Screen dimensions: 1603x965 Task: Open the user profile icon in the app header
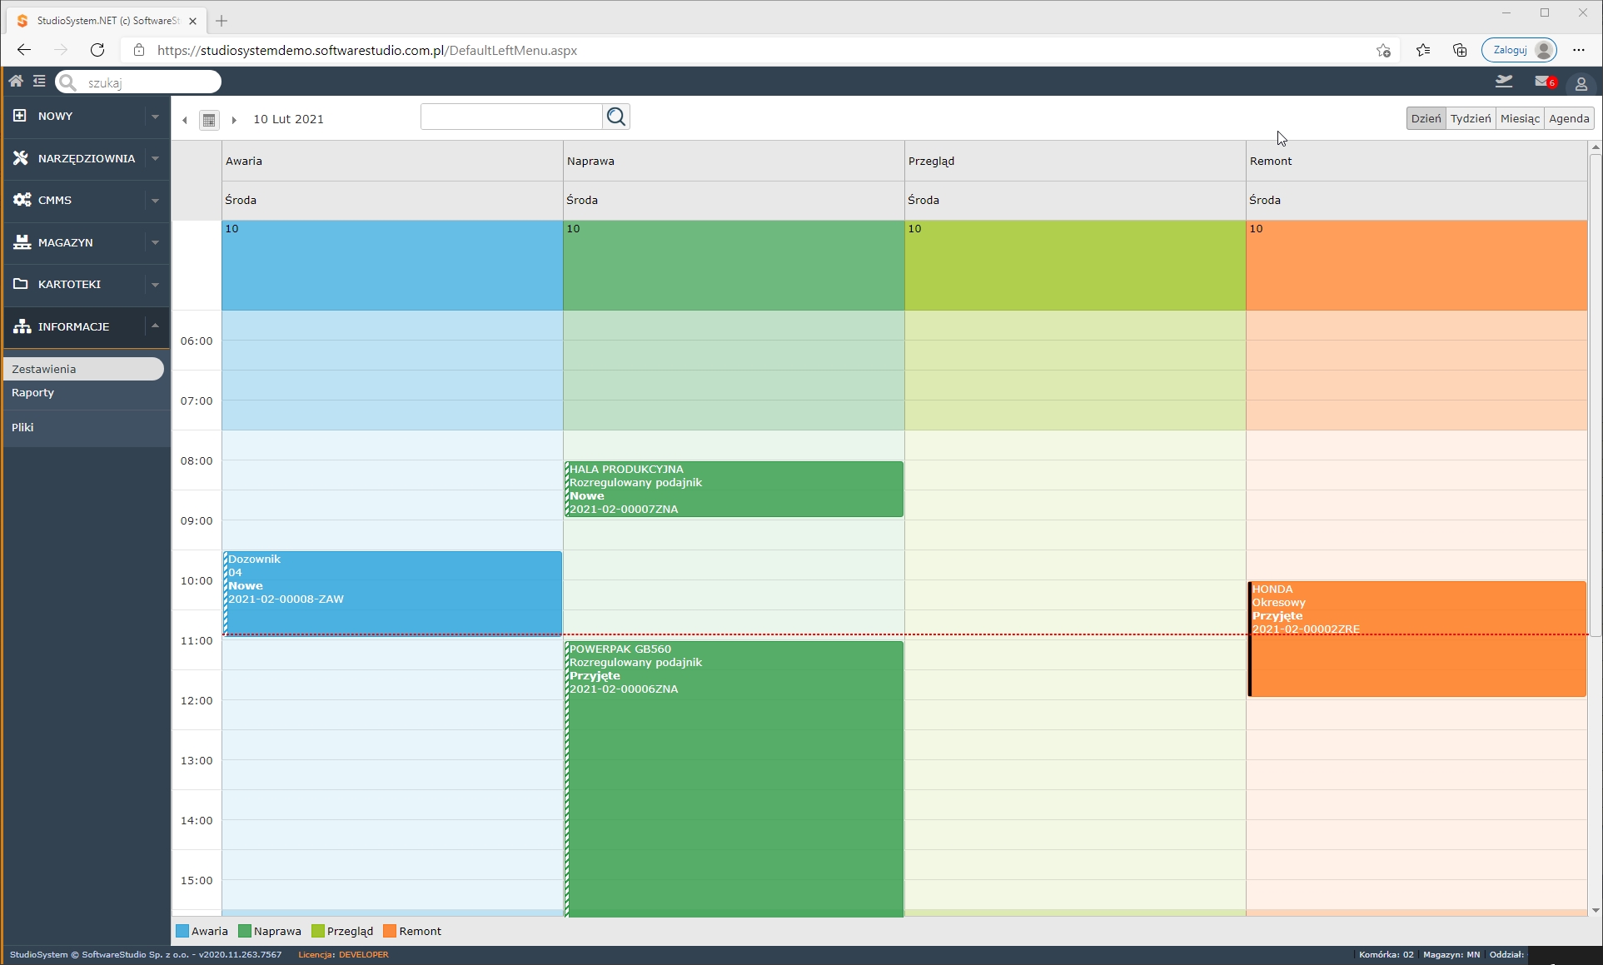(1581, 84)
